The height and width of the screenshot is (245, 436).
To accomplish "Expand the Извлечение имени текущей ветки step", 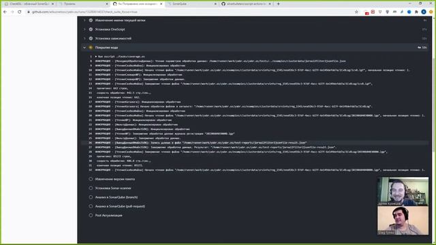I will coord(84,20).
